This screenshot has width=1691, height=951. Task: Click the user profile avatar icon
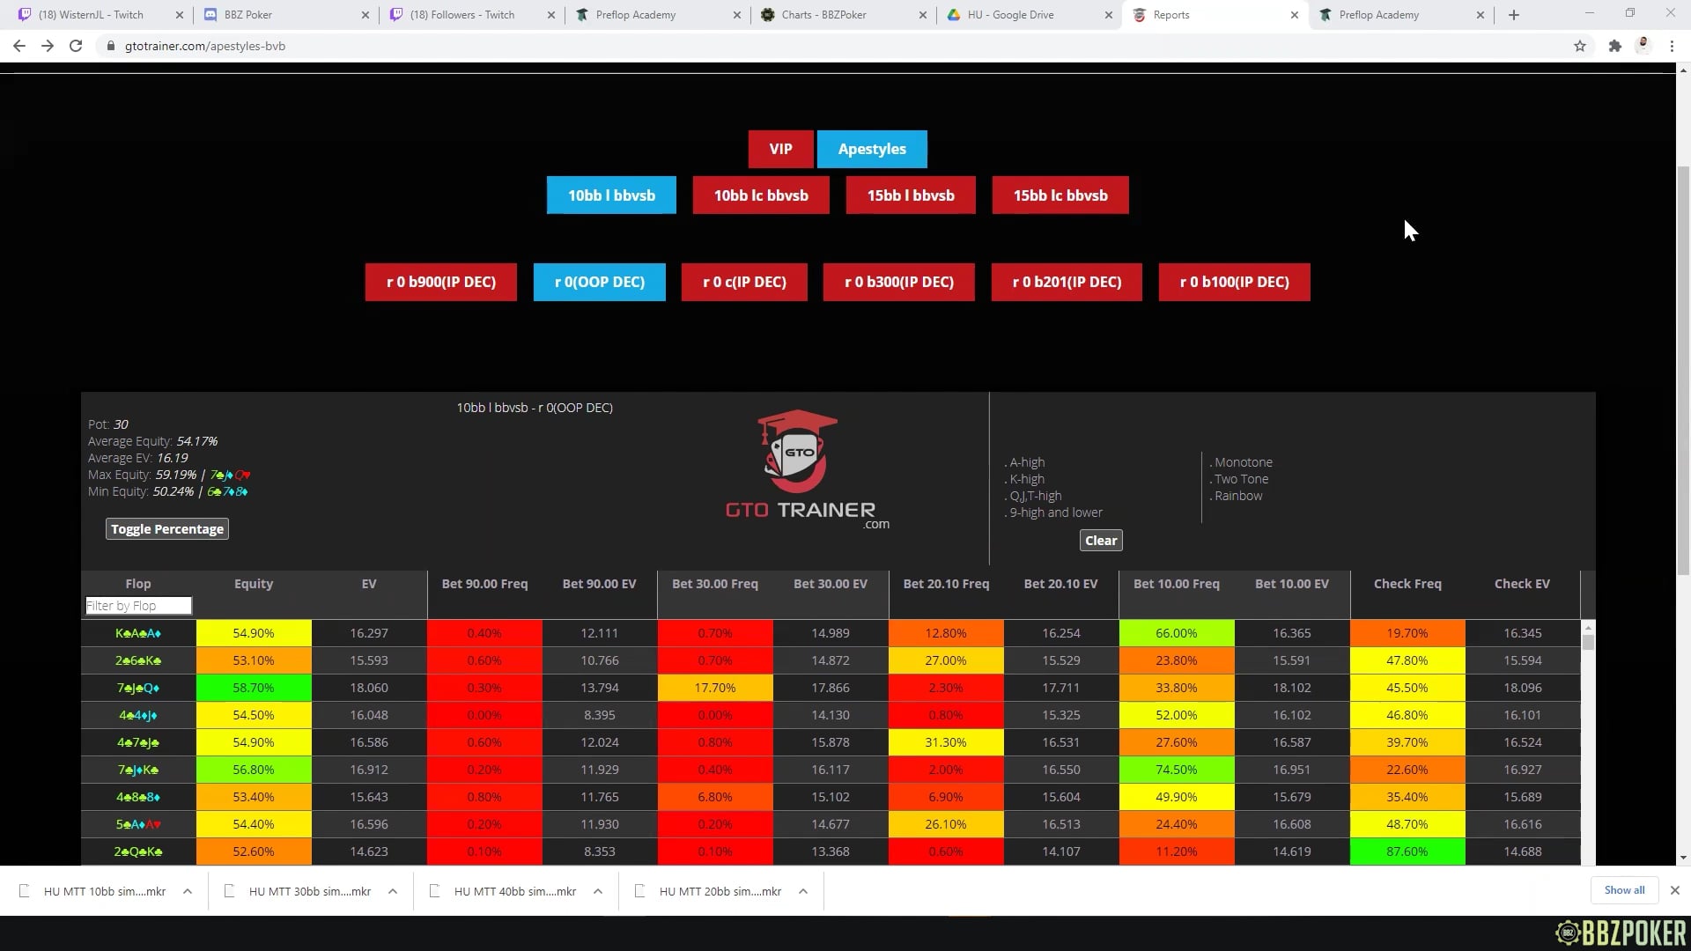click(1643, 46)
